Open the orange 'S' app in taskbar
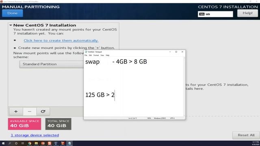 [x=50, y=143]
